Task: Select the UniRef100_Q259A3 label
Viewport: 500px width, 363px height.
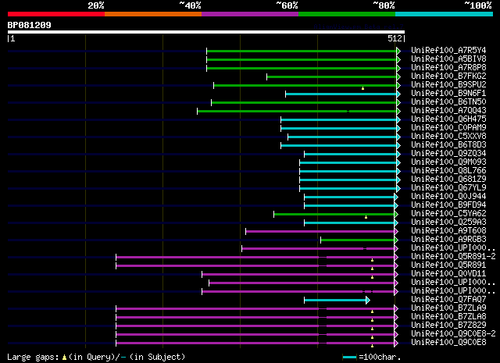Action: [x=448, y=222]
